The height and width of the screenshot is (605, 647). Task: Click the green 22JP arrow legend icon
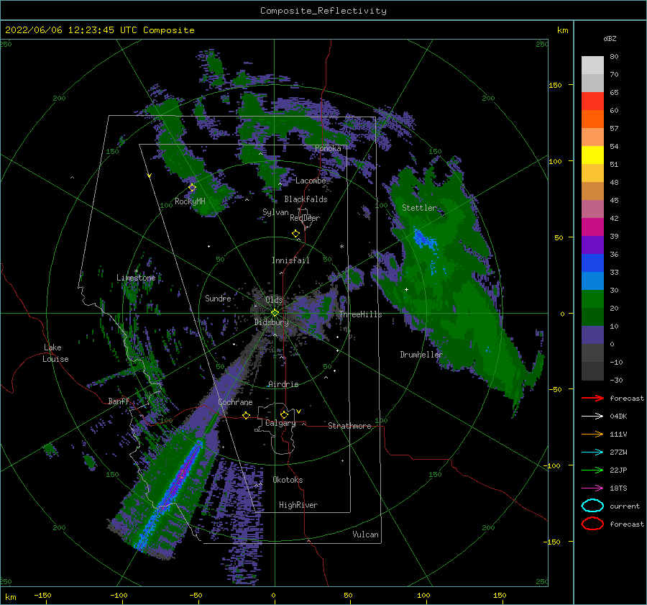click(x=592, y=470)
